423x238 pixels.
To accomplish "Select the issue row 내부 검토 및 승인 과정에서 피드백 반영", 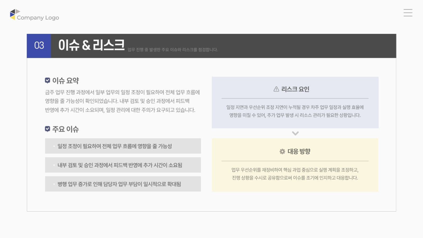I will [x=123, y=165].
